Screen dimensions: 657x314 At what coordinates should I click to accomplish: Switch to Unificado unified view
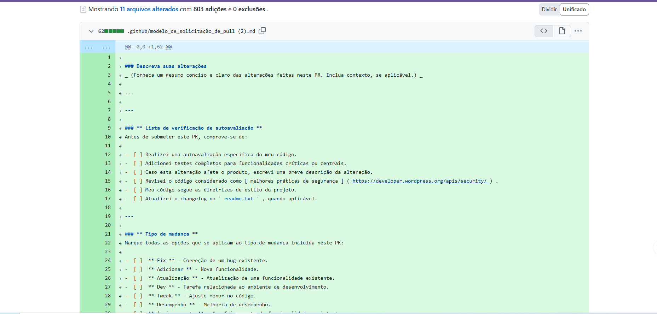[574, 10]
